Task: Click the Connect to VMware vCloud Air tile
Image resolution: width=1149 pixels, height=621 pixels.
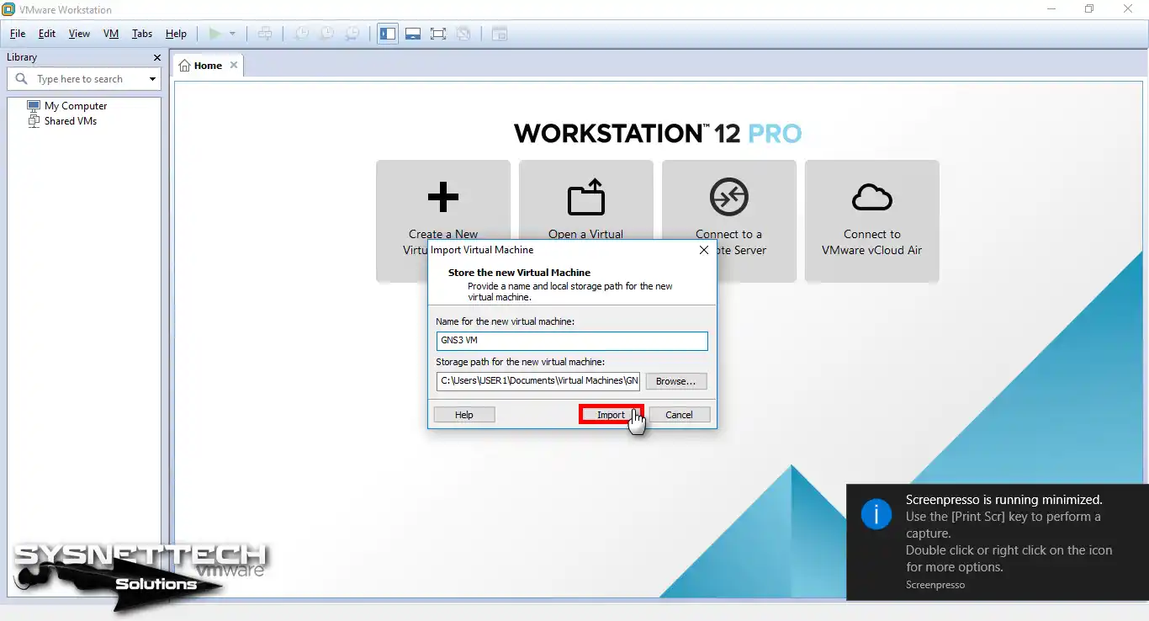Action: point(872,221)
